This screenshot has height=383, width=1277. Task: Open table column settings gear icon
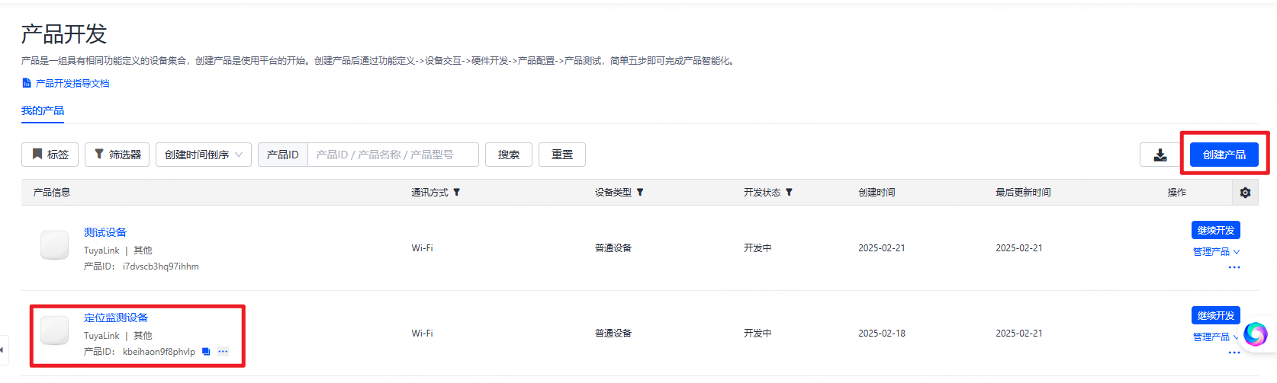1245,193
